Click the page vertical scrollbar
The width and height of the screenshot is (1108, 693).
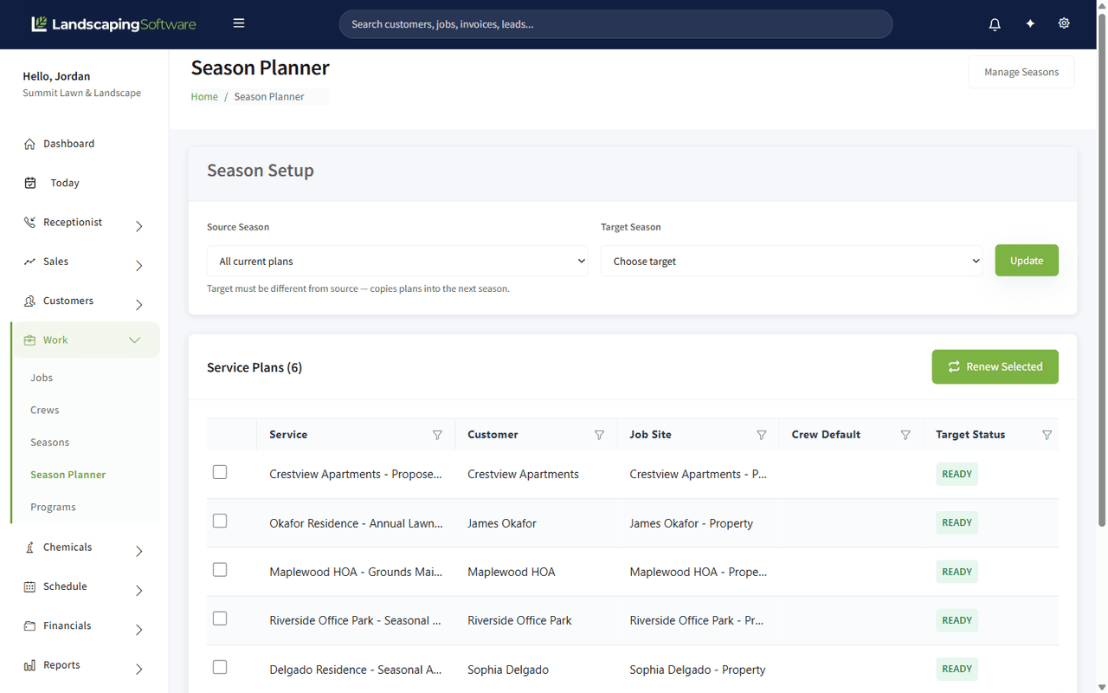pos(1102,269)
